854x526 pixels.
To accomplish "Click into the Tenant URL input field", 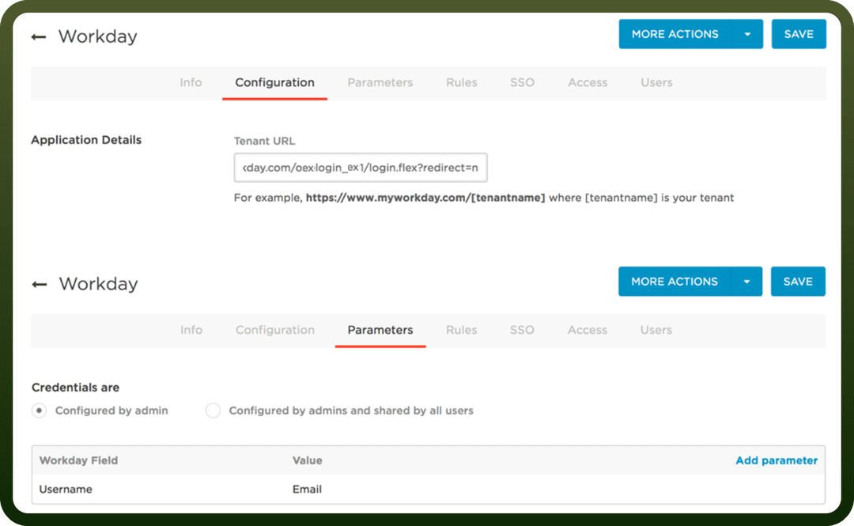I will click(x=361, y=168).
